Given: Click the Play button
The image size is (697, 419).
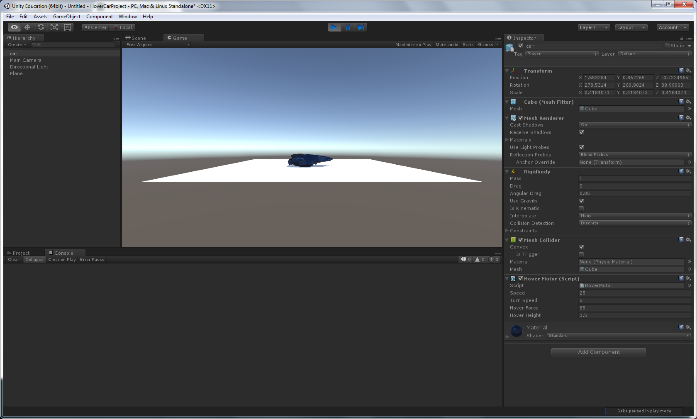Looking at the screenshot, I should click(334, 27).
